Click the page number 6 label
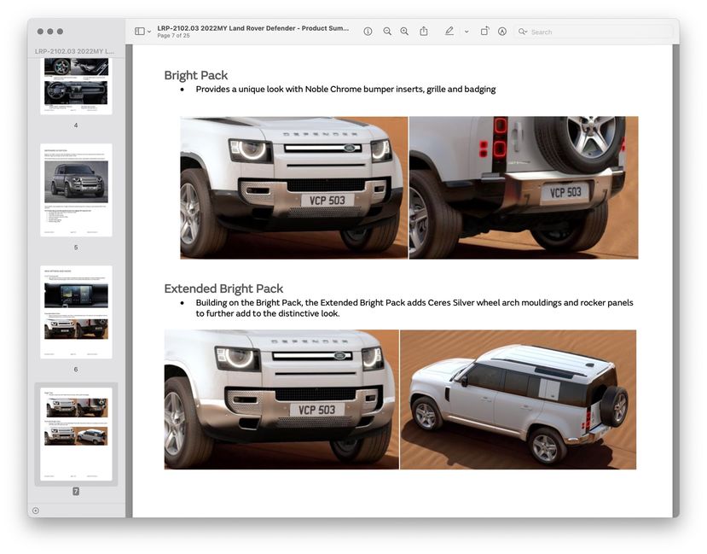The image size is (707, 554). 76,369
